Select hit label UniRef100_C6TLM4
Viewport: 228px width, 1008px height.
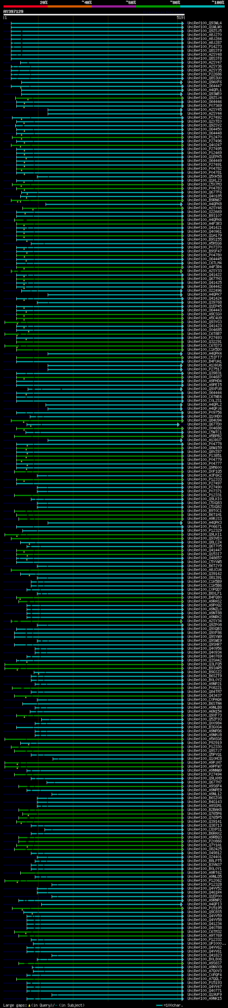[x=204, y=263]
